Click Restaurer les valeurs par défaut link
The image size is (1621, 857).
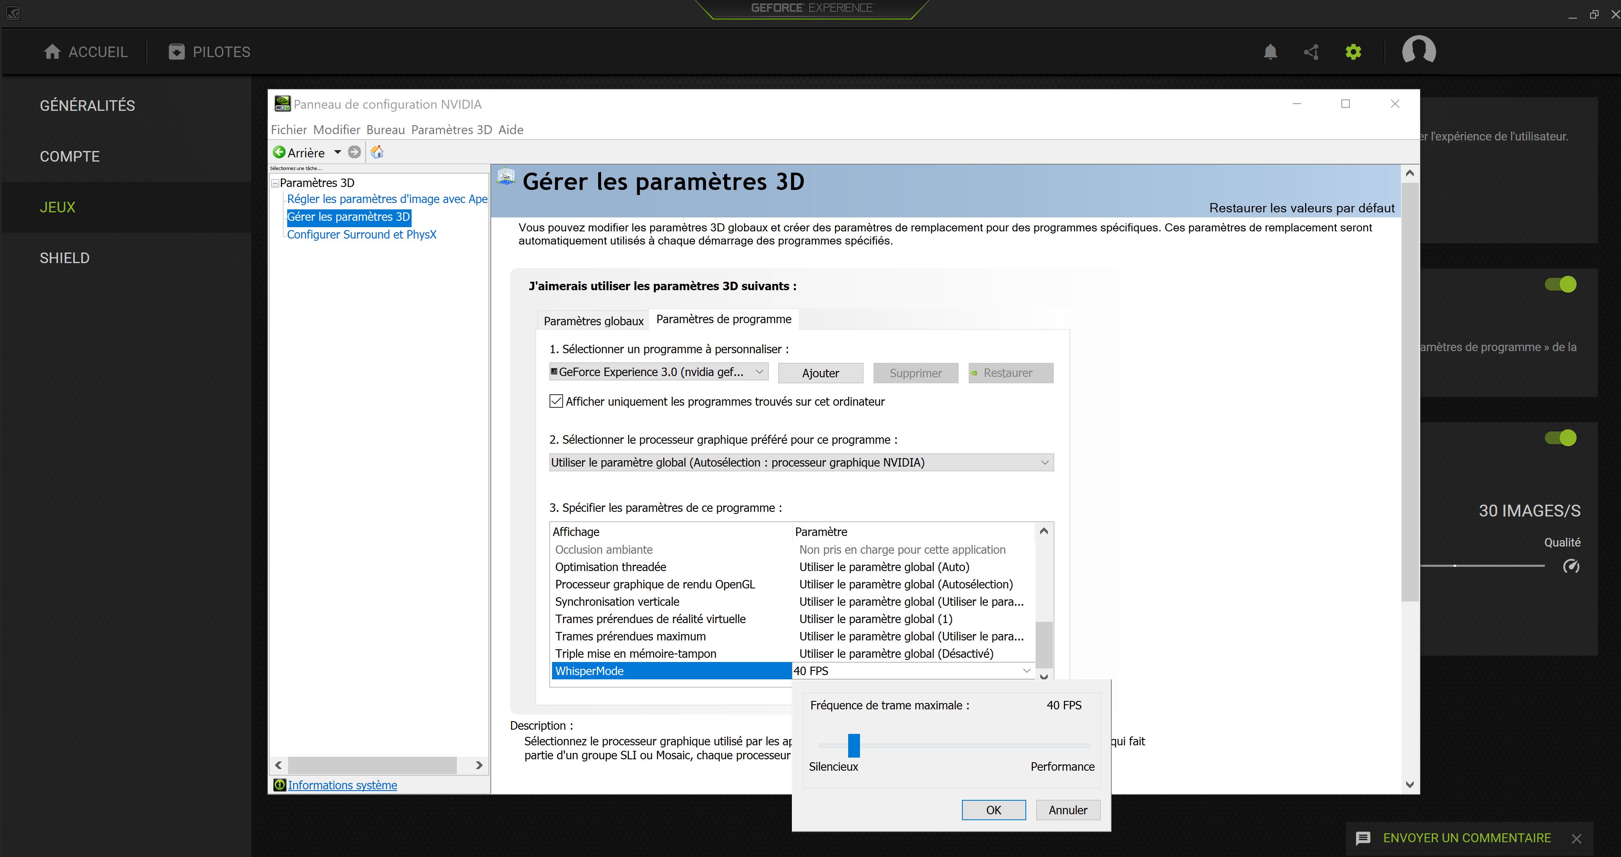(x=1302, y=208)
